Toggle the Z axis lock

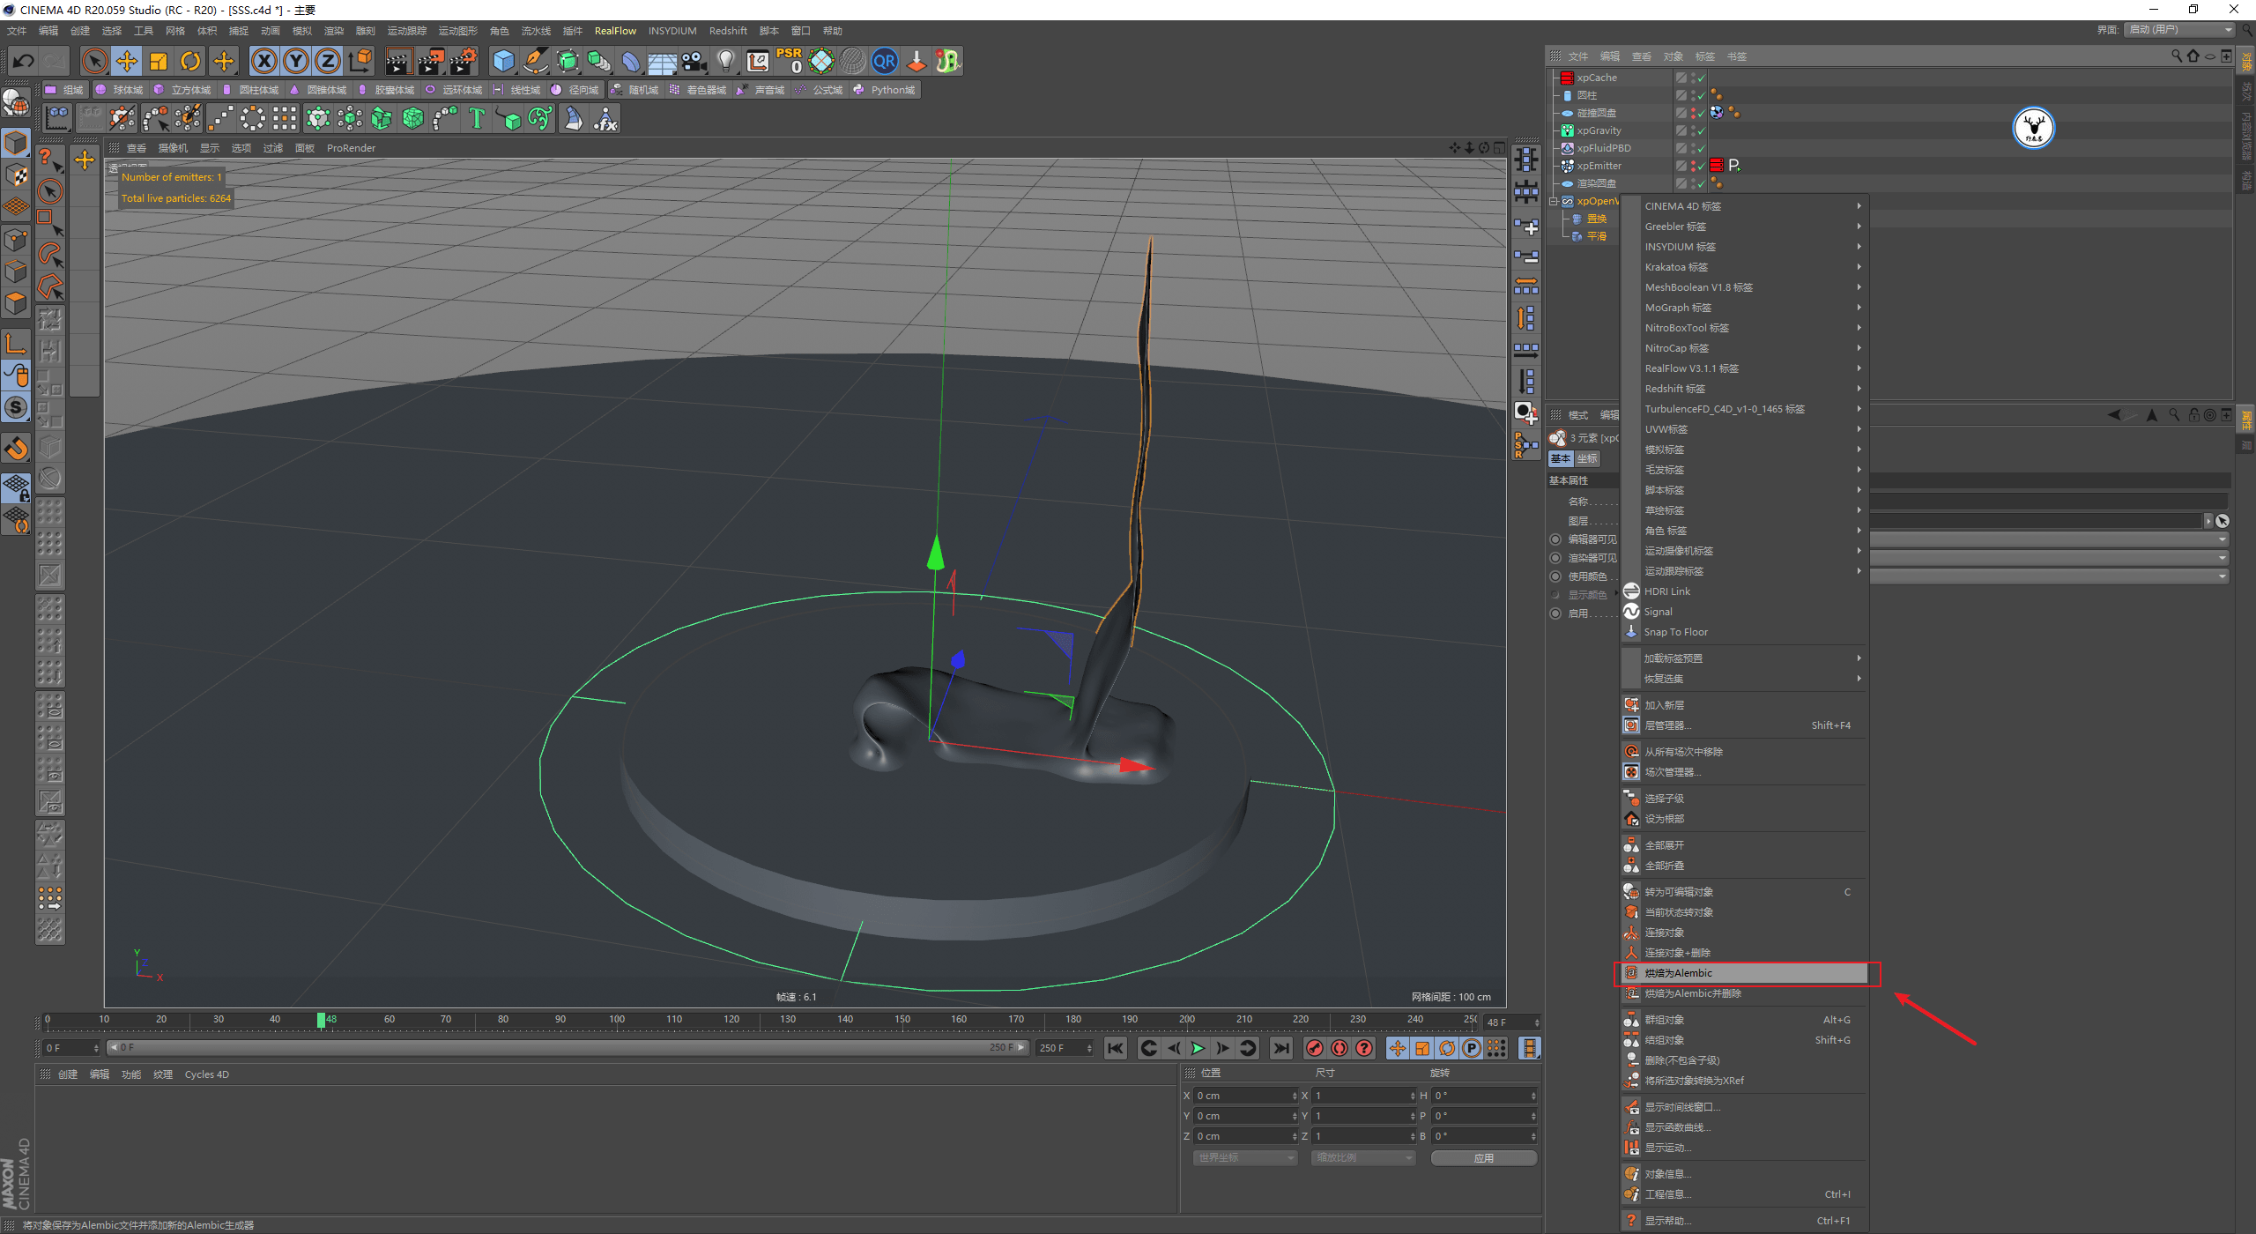tap(327, 61)
